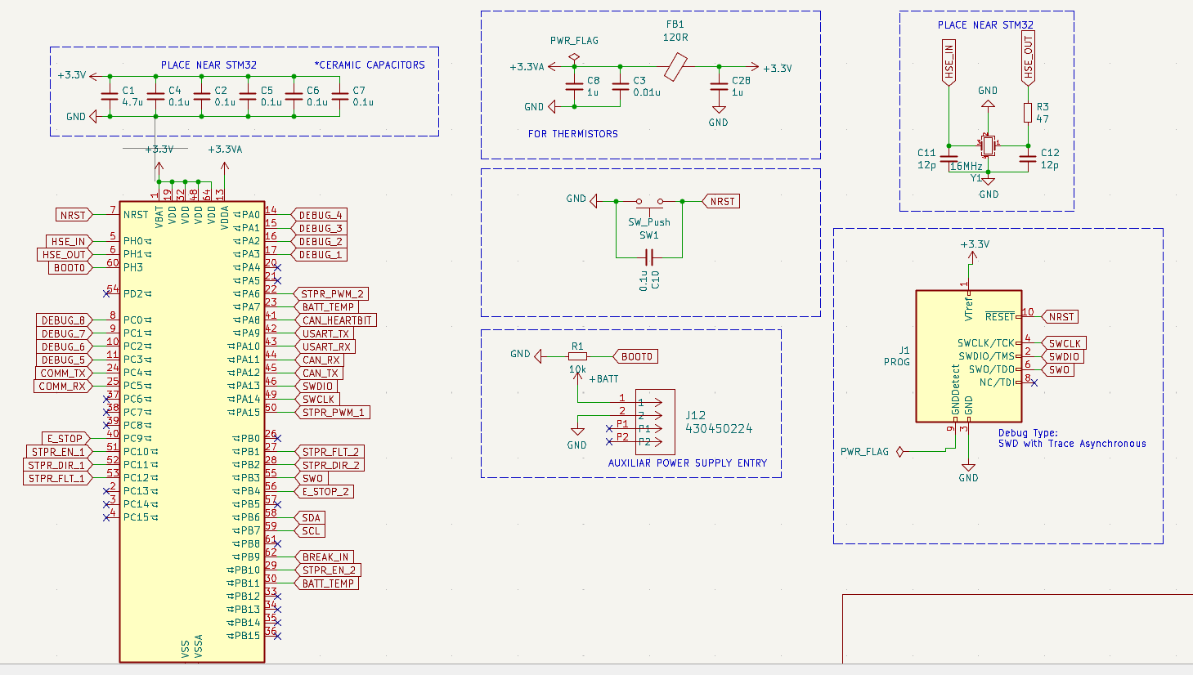Select the "Debug Type:" note text
Image resolution: width=1193 pixels, height=675 pixels.
pos(1028,433)
